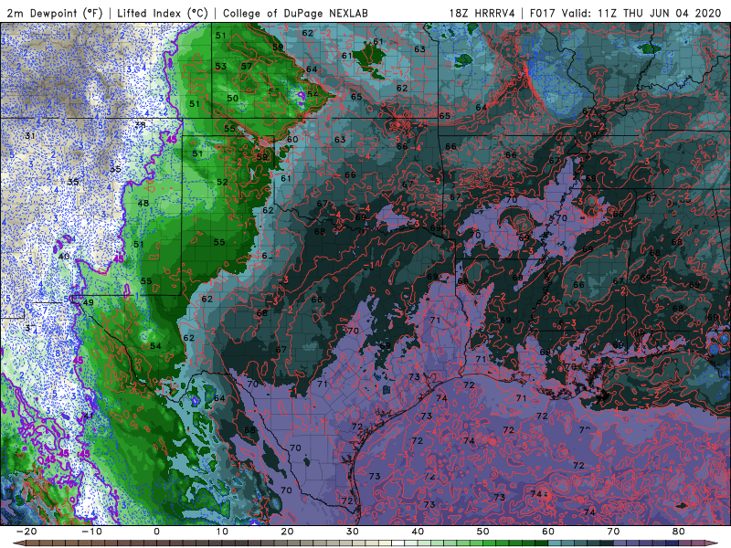Viewport: 731px width, 548px height.
Task: Click the "20" color scale label
Action: (x=287, y=532)
